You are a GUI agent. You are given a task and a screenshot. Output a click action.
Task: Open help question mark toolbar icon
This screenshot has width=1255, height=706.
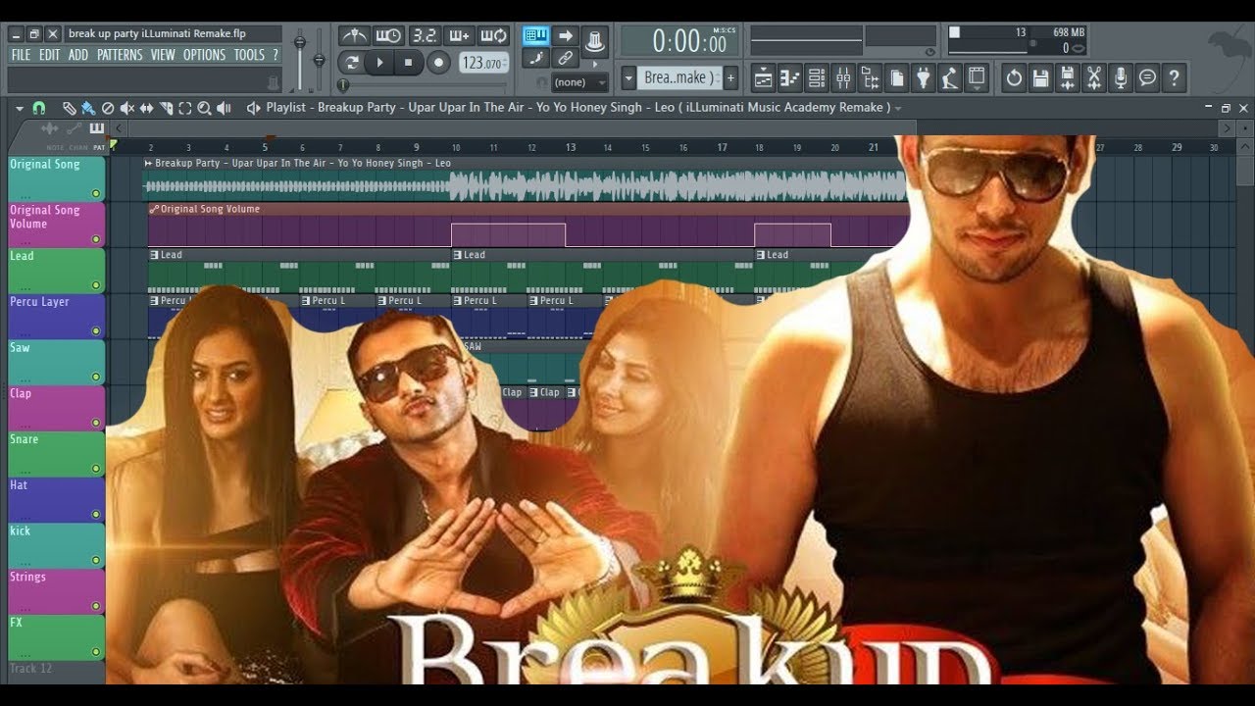click(1174, 78)
